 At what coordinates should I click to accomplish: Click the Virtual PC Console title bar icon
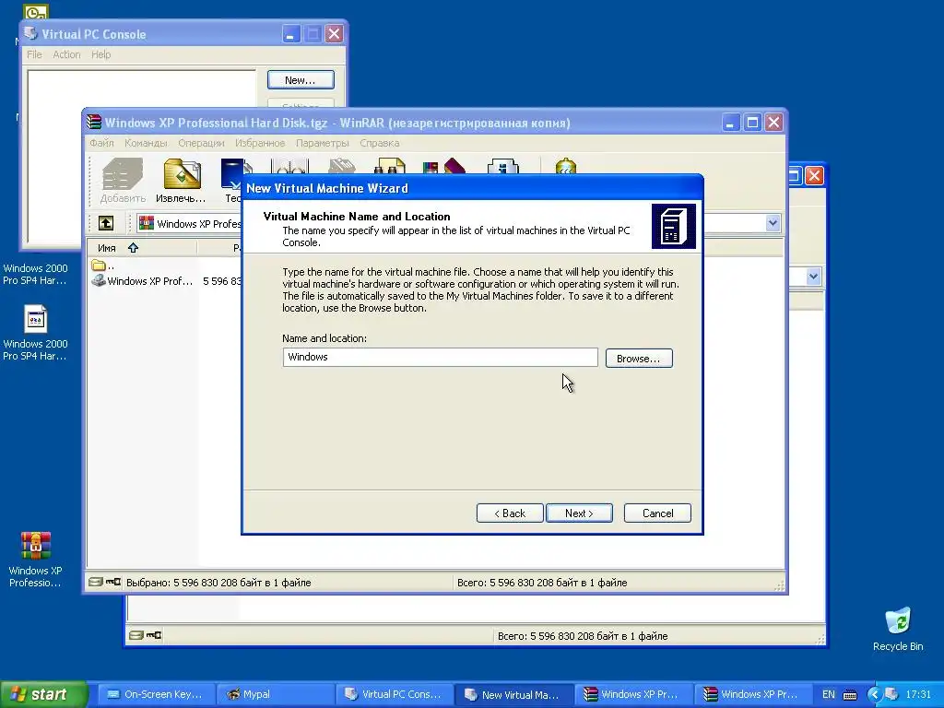pos(30,34)
